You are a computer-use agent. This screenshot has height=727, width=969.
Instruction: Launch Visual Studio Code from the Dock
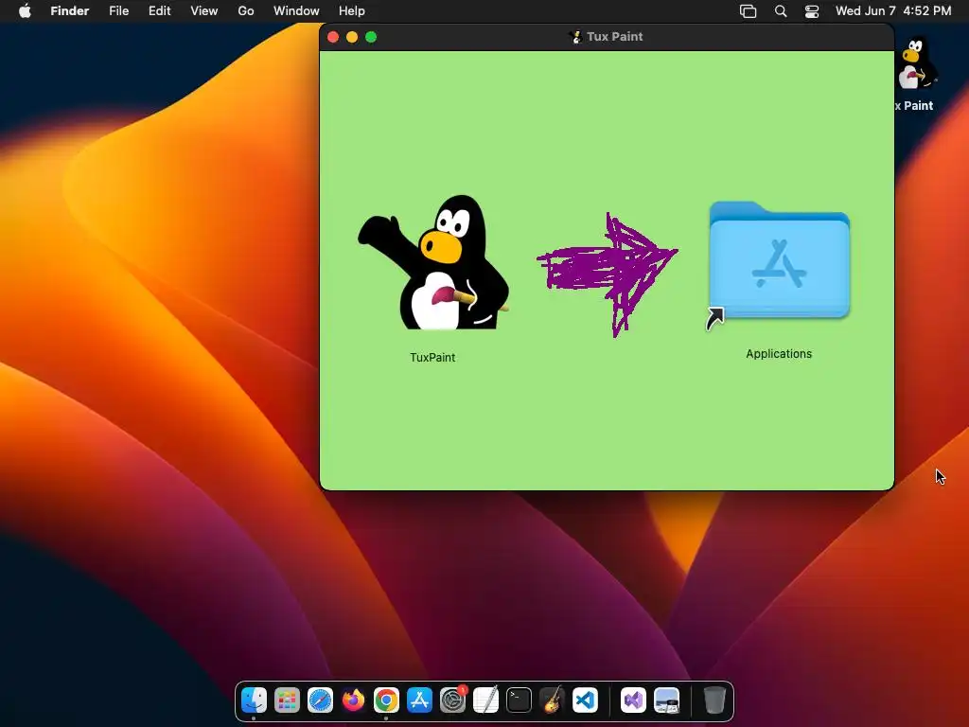[585, 700]
